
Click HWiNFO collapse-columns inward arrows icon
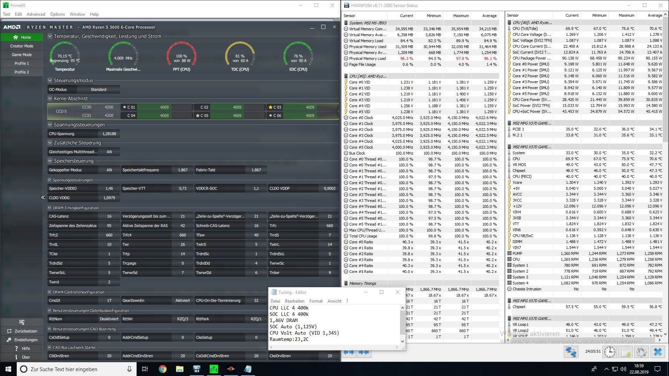[x=363, y=352]
